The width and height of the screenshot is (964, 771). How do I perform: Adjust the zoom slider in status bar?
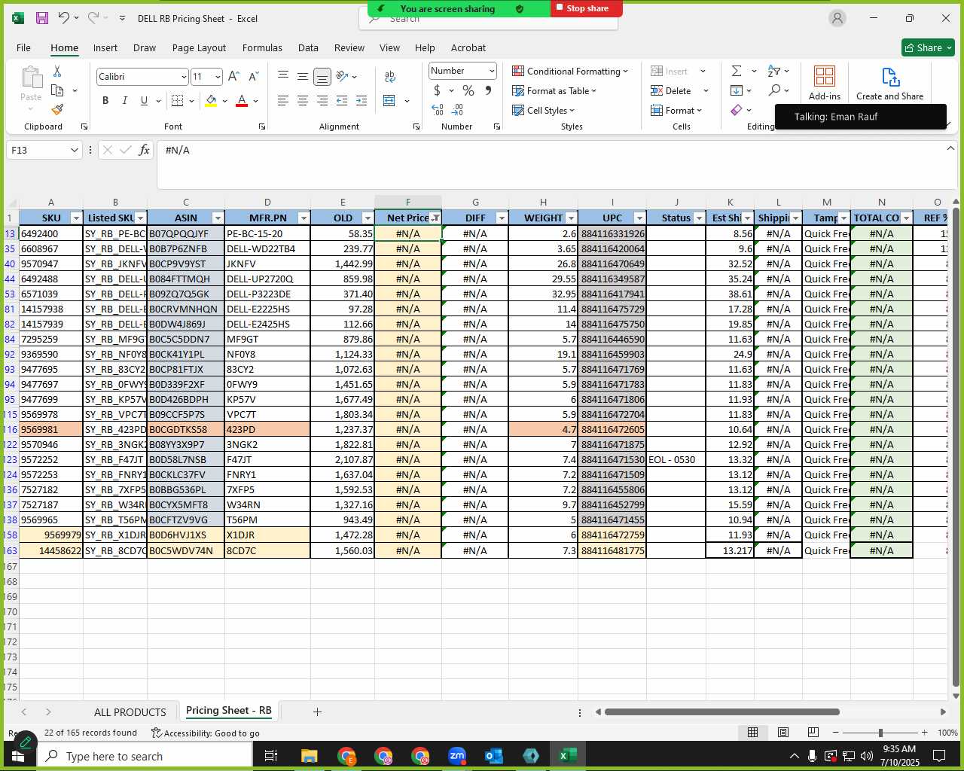(x=880, y=733)
